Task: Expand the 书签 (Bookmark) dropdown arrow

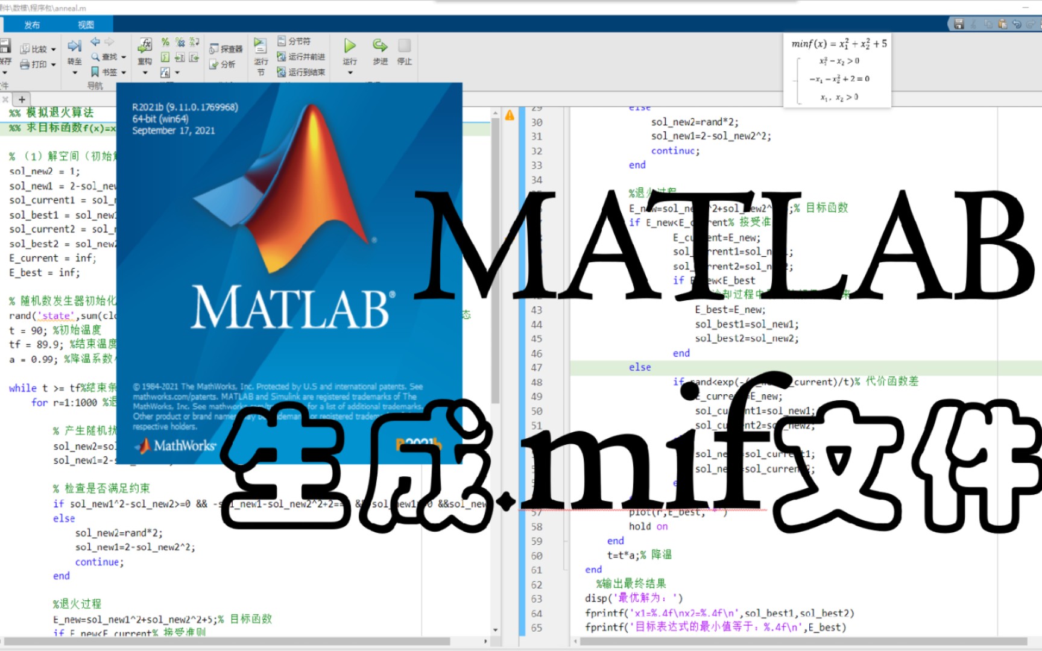Action: 124,72
